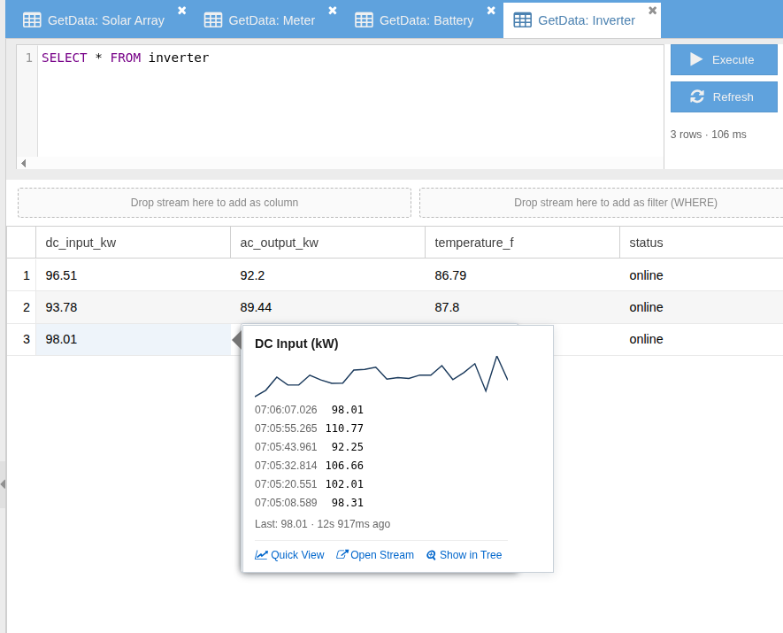783x633 pixels.
Task: Click the 07:06:07.026 reading of 98.01
Action: [309, 410]
